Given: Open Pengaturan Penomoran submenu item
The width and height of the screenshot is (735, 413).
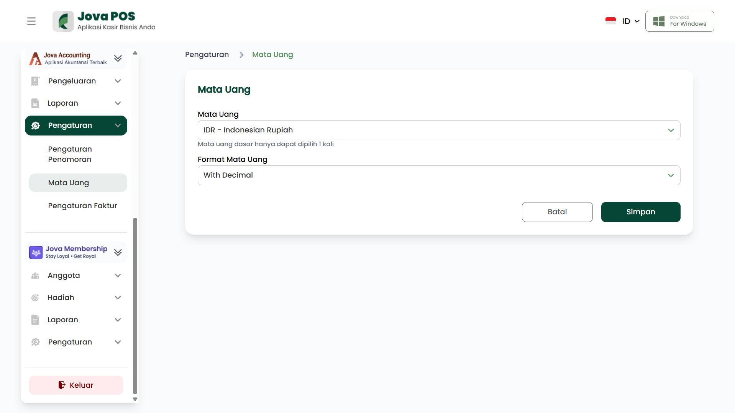Looking at the screenshot, I should pyautogui.click(x=70, y=154).
